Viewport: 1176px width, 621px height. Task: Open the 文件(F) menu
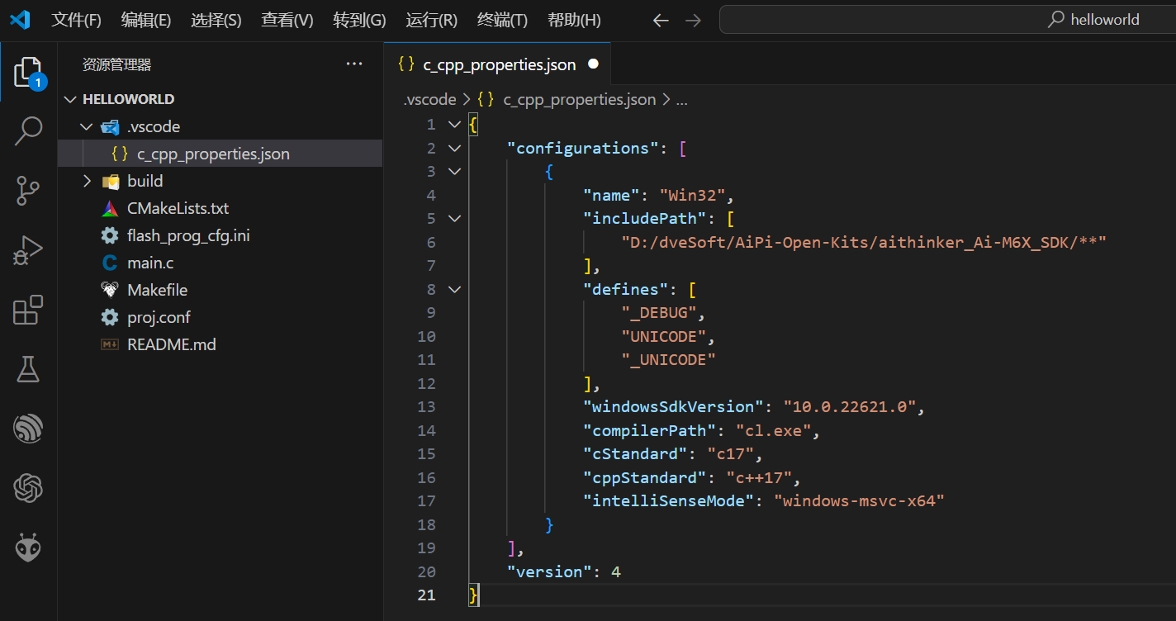[x=76, y=21]
